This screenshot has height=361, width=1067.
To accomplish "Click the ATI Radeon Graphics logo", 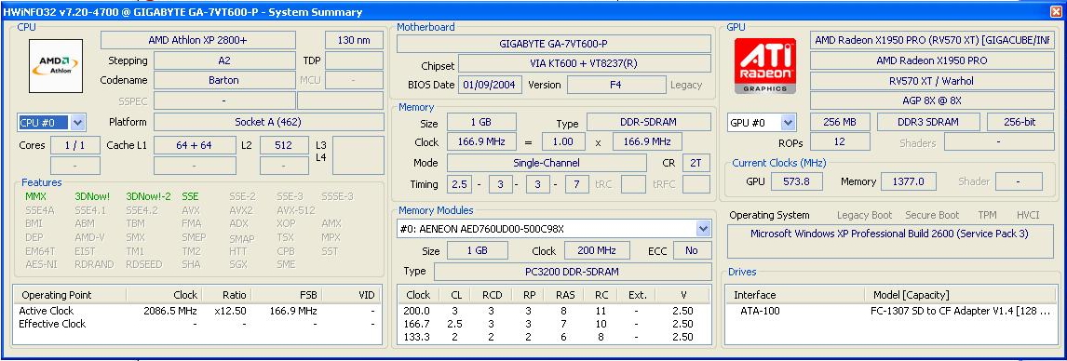I will 764,66.
